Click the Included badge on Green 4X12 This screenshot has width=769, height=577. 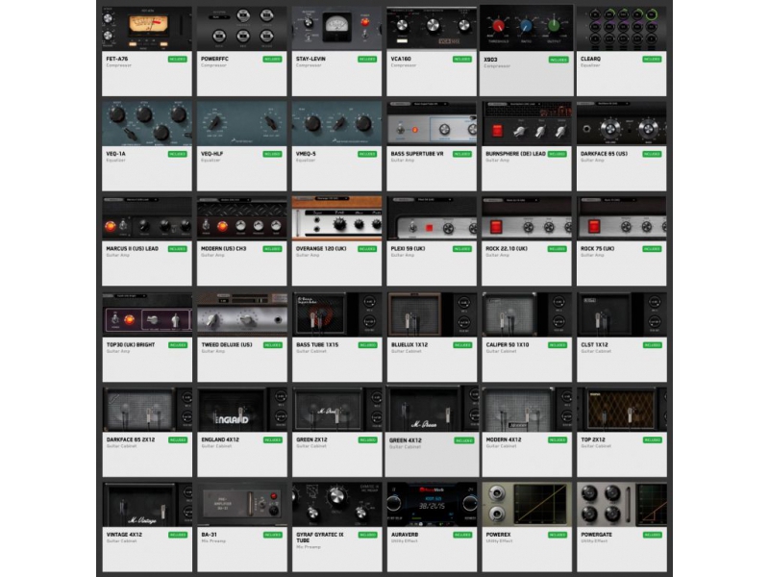pyautogui.click(x=464, y=440)
